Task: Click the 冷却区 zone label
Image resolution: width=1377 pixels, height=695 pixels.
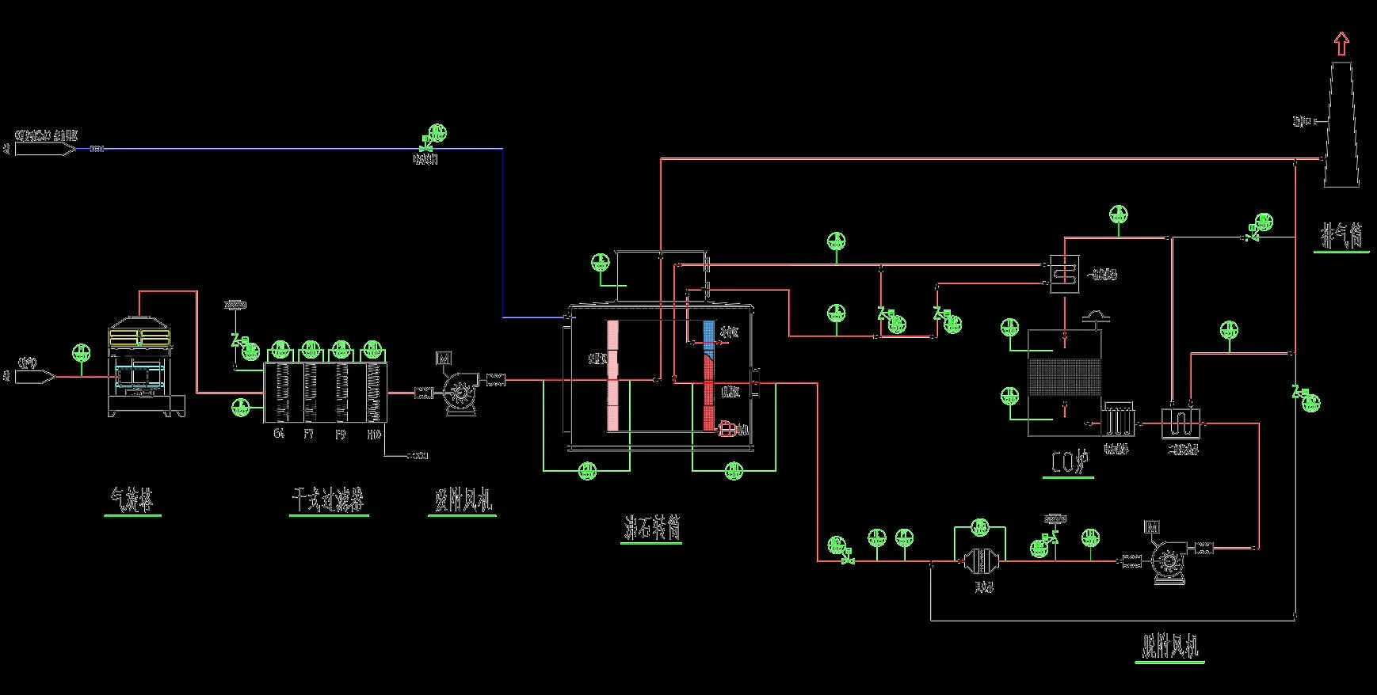Action: (730, 332)
